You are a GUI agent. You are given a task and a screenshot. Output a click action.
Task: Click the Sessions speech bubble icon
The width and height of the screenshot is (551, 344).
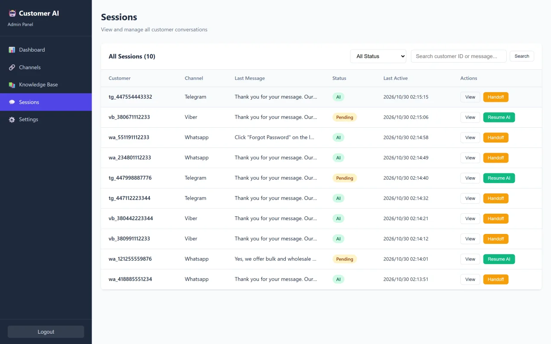pos(12,102)
